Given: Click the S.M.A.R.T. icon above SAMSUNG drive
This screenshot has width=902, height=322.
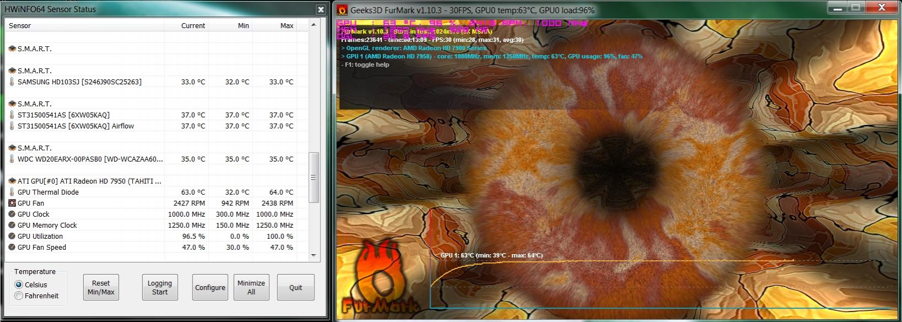Looking at the screenshot, I should 12,71.
